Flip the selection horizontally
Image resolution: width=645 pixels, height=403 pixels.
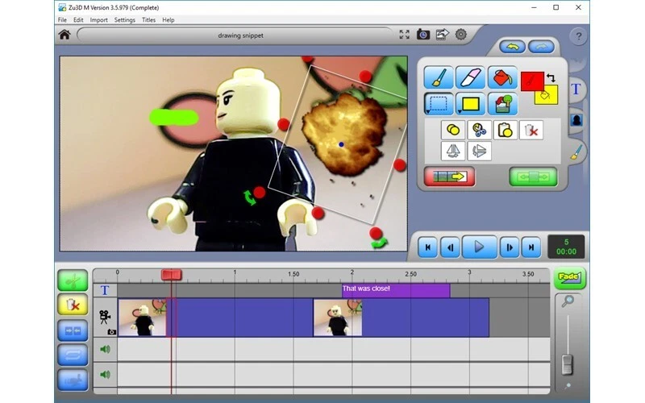[453, 151]
